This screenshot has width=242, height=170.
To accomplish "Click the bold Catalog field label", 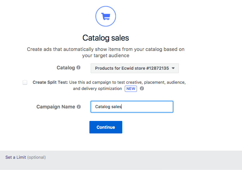I will coord(66,67).
